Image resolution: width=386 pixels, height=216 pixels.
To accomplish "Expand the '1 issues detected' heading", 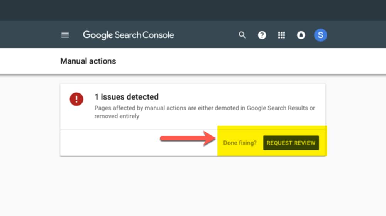I will pos(127,97).
